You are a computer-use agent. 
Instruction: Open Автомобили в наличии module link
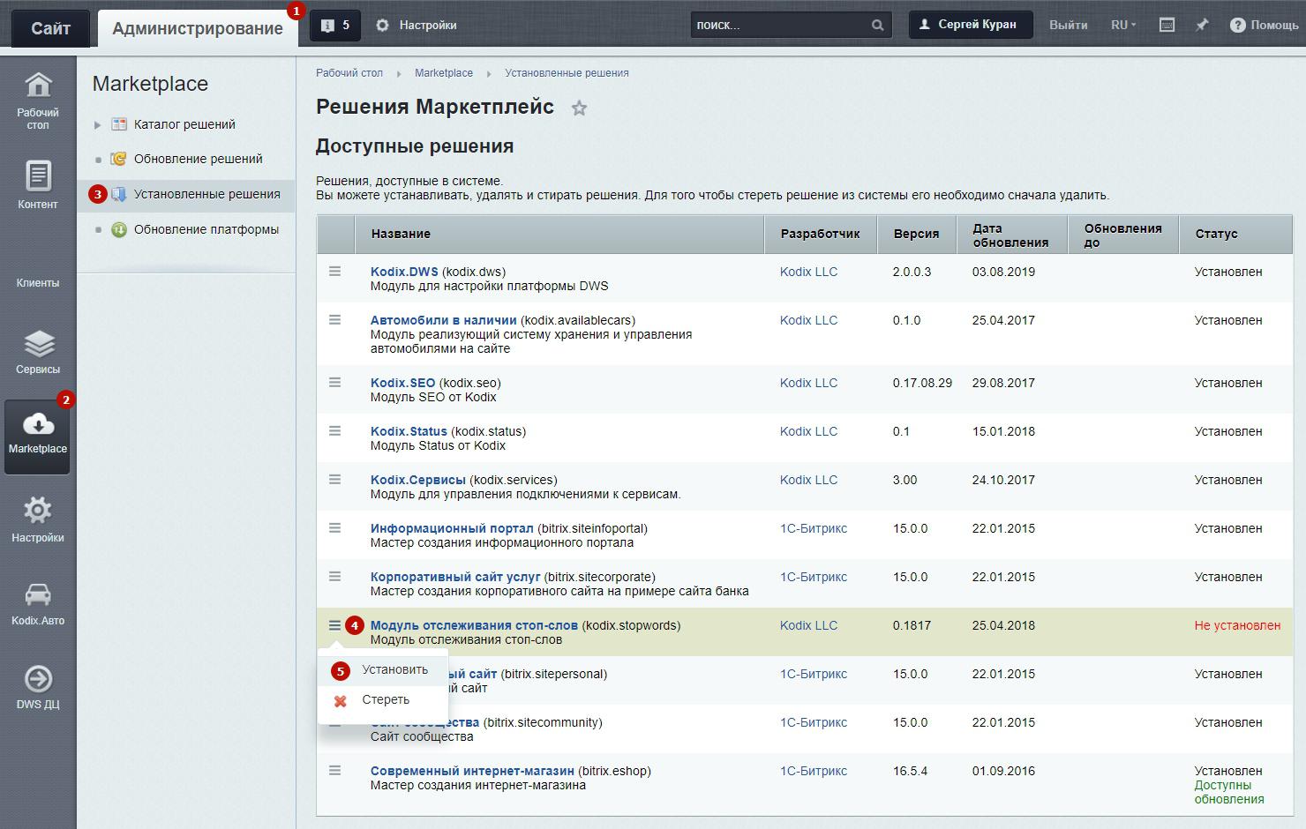tap(444, 320)
